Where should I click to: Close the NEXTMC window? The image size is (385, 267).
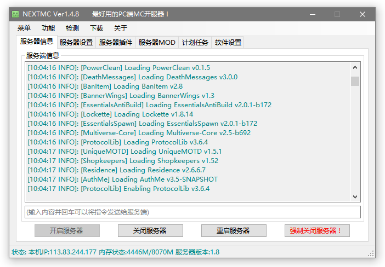tap(363, 14)
